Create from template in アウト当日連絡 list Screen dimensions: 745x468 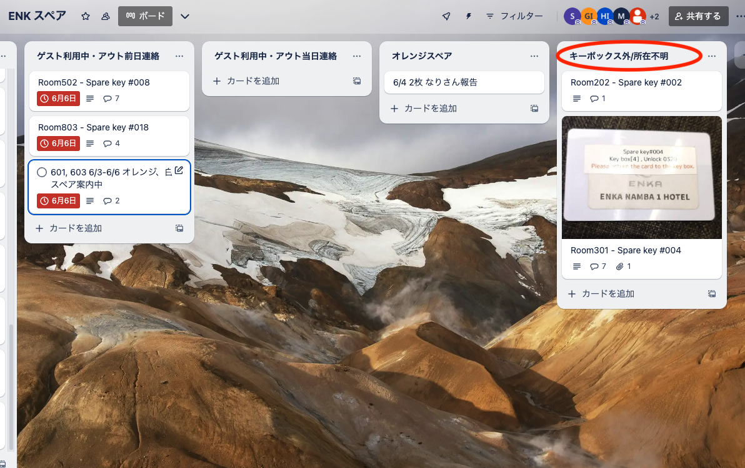[357, 81]
